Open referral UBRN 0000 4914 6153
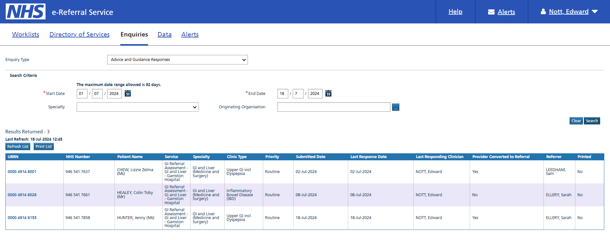The width and height of the screenshot is (610, 240). [x=22, y=218]
